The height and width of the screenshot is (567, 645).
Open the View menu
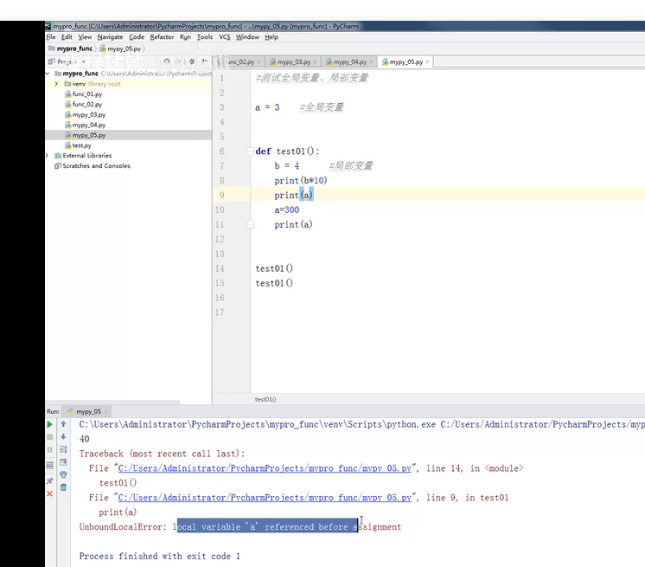85,36
